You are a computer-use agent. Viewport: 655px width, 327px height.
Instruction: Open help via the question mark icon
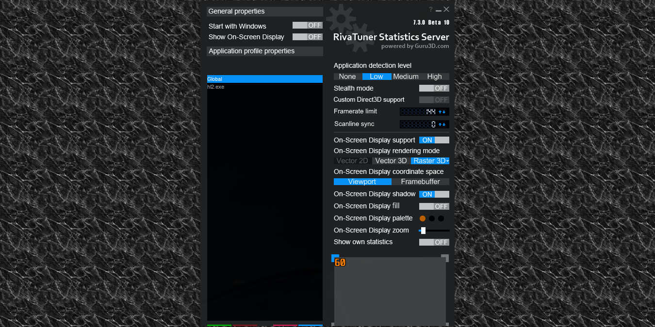pyautogui.click(x=430, y=9)
